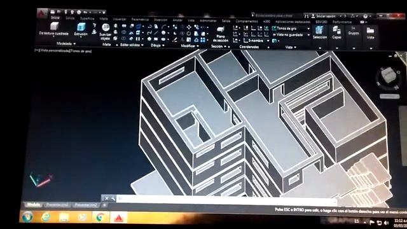Viewport: 407px width, 229px height.
Task: Open the Grupos panel
Action: [354, 31]
